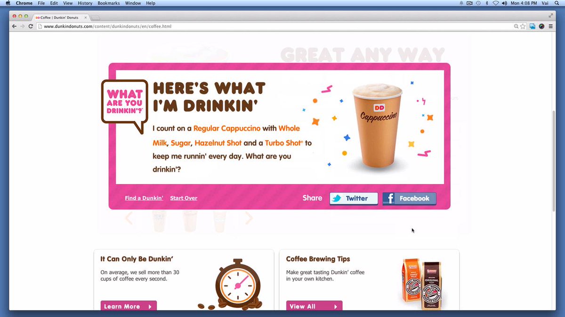565x317 pixels.
Task: Open the Time Machine menu bar icon
Action: click(478, 3)
